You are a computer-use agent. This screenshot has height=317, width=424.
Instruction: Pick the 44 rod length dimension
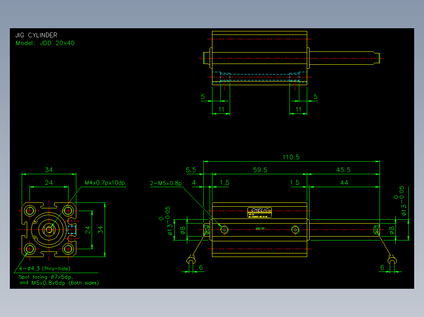point(344,183)
